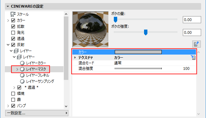Click the scale icon beside スケール
The image size is (206, 118).
click(x=13, y=14)
